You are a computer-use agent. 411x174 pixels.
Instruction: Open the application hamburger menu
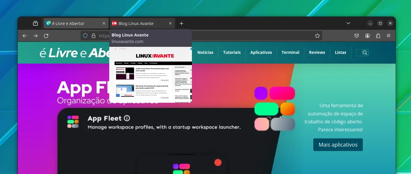click(389, 36)
